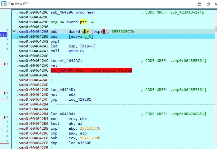Toggle breakpoint dot beside not edx line

(7, 93)
